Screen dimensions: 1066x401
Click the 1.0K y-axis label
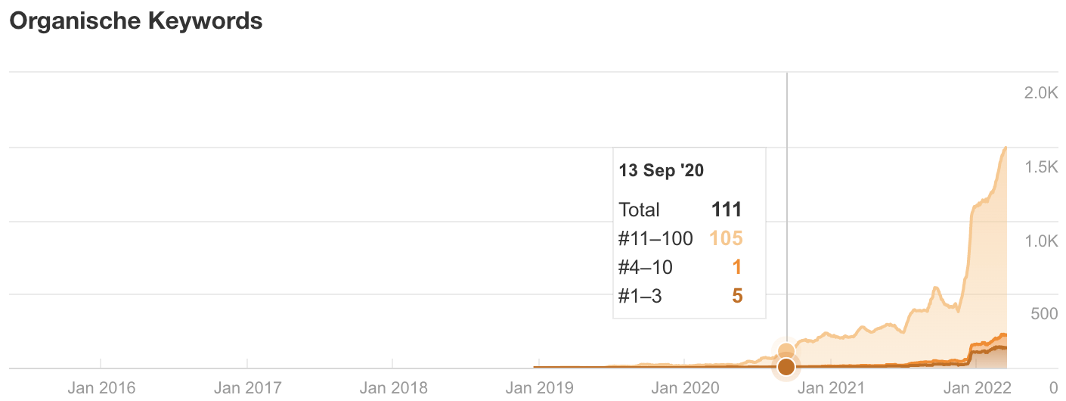pyautogui.click(x=1040, y=241)
